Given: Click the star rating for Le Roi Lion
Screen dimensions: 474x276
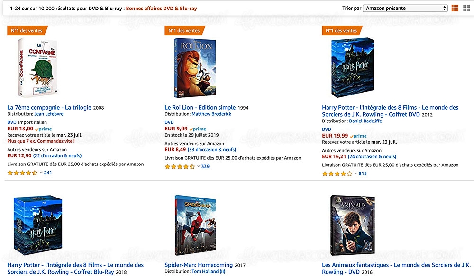Looking at the screenshot, I should tap(179, 166).
